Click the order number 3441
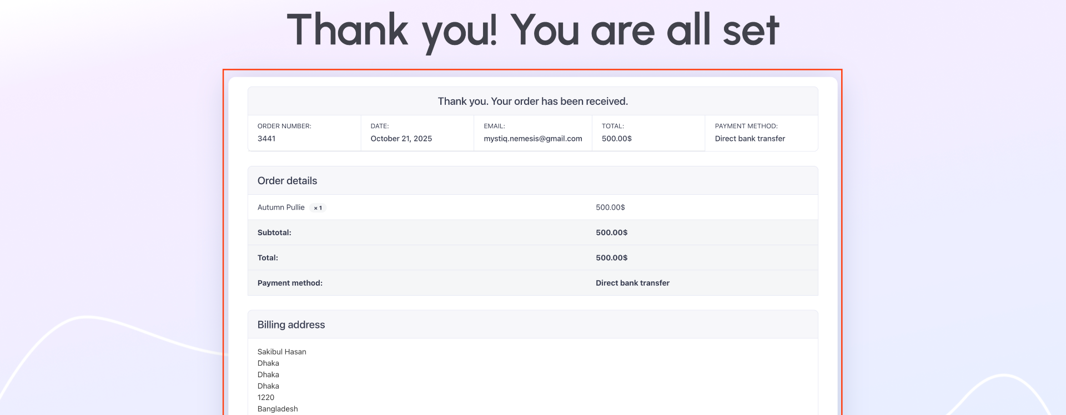This screenshot has width=1066, height=415. coord(266,139)
